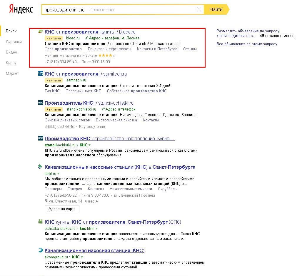Click the fertil.ru favicon
Viewport: 307px width, 276px height.
[40, 167]
